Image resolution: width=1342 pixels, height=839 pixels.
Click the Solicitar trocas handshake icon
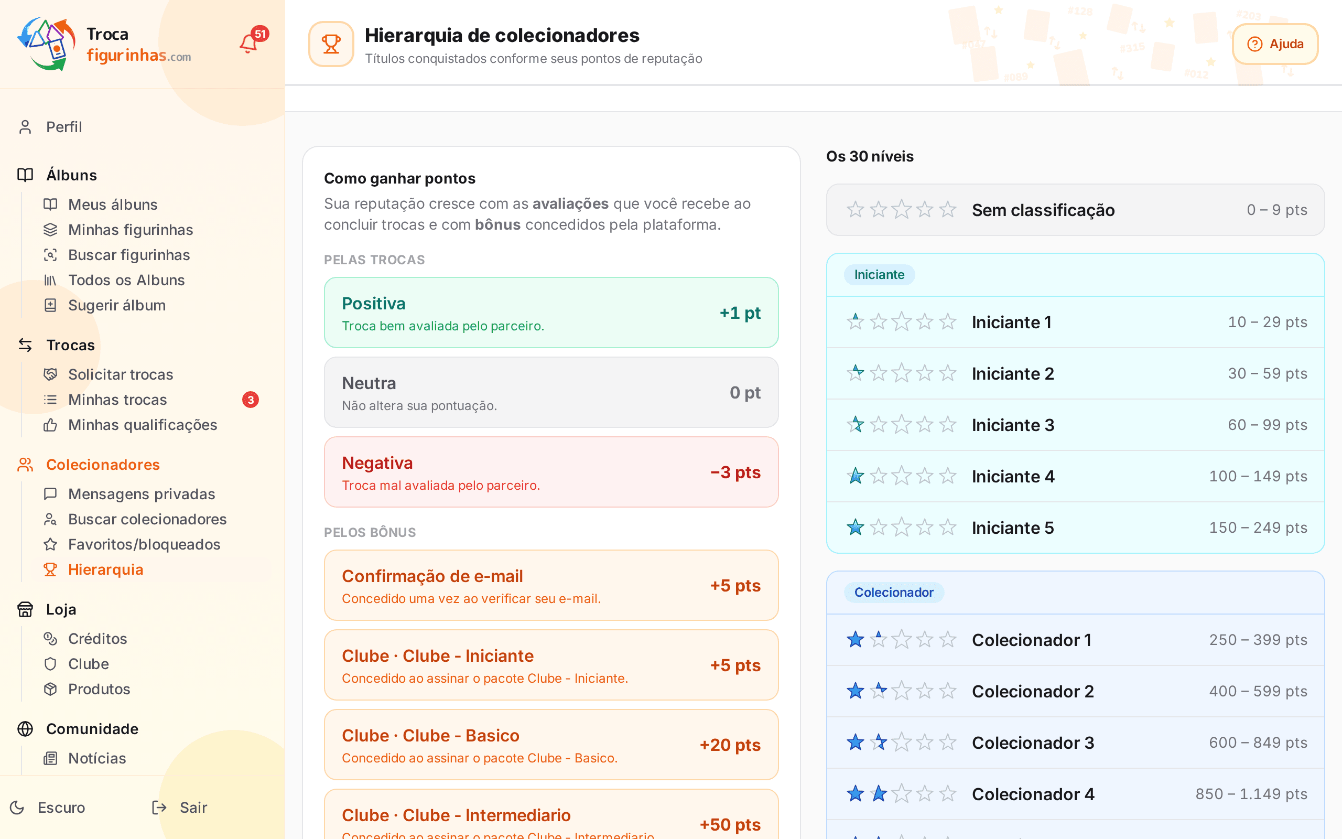50,374
